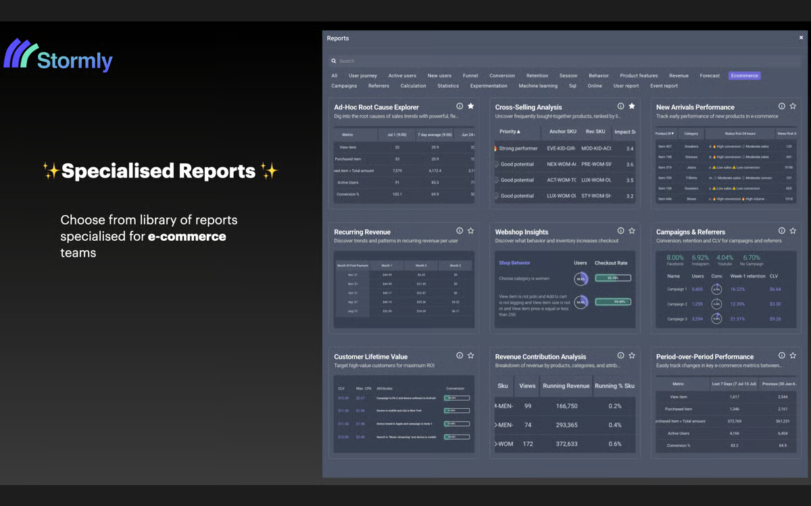This screenshot has width=811, height=506.
Task: Select the All category filter
Action: tap(335, 76)
